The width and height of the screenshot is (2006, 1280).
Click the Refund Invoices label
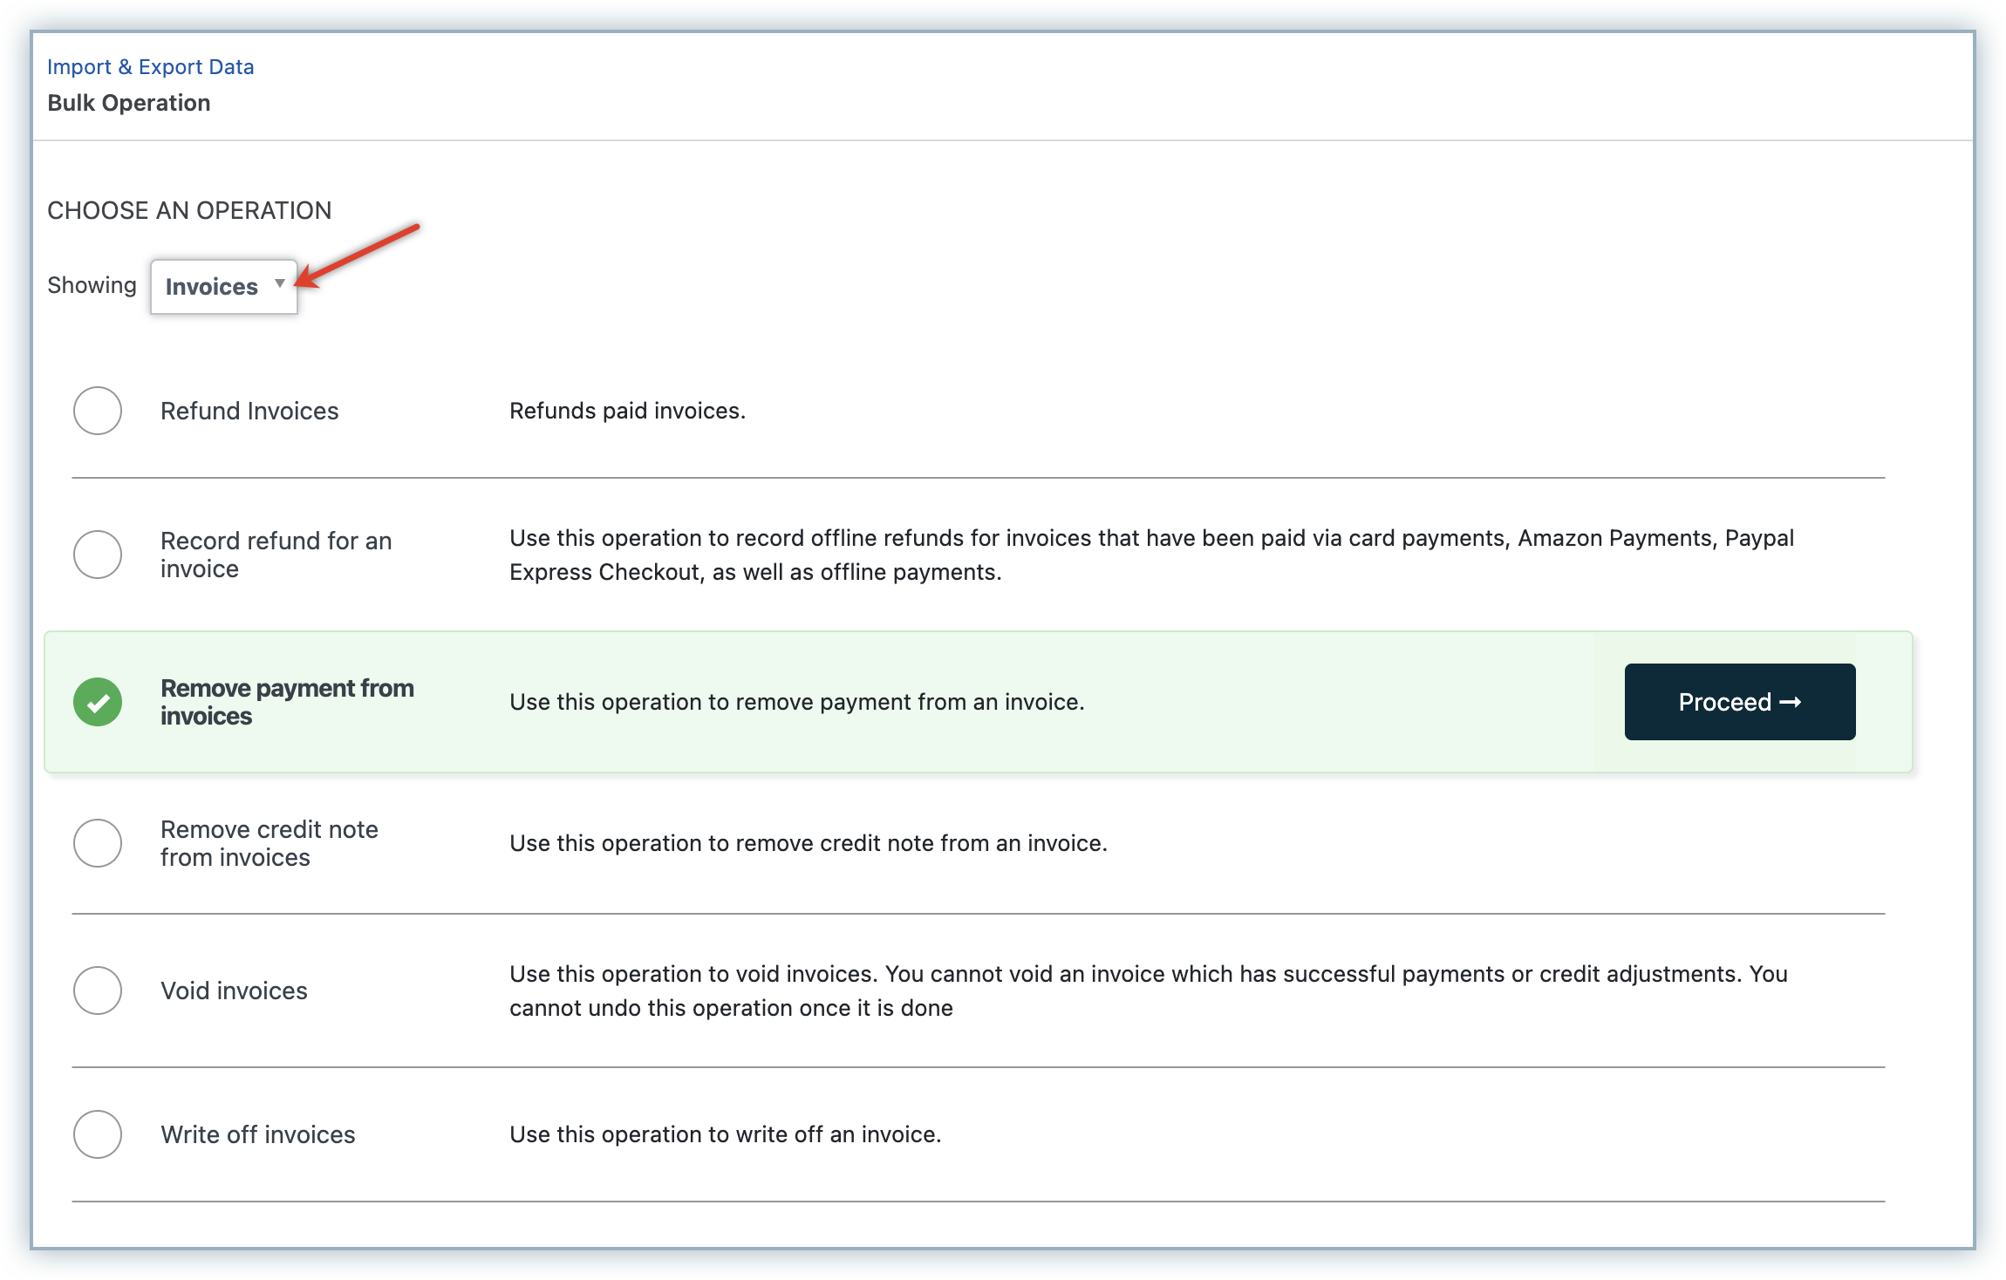click(x=249, y=411)
